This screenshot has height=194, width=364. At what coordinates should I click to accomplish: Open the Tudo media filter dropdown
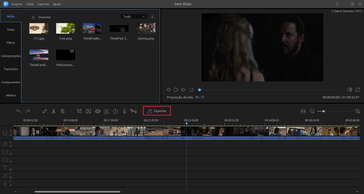pos(134,16)
